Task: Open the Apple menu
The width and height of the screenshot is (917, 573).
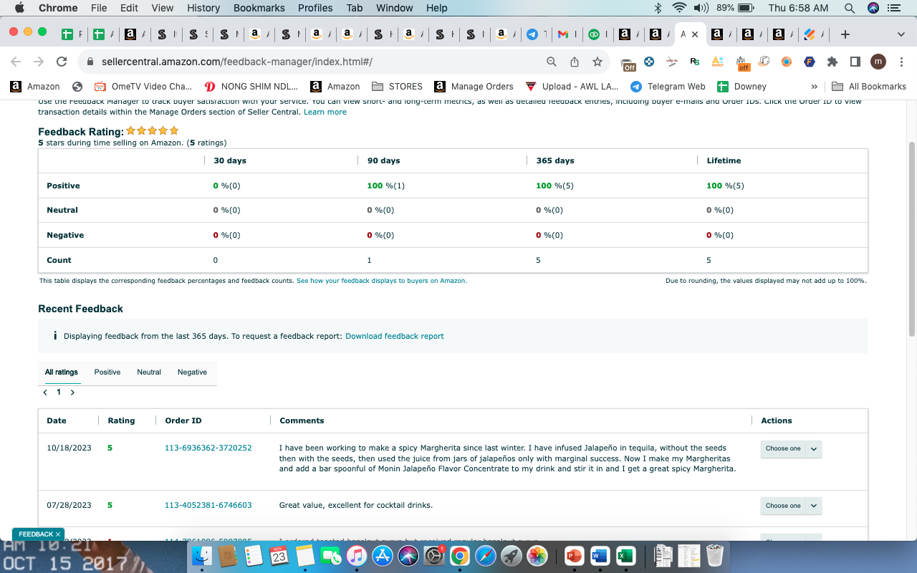Action: 19,8
